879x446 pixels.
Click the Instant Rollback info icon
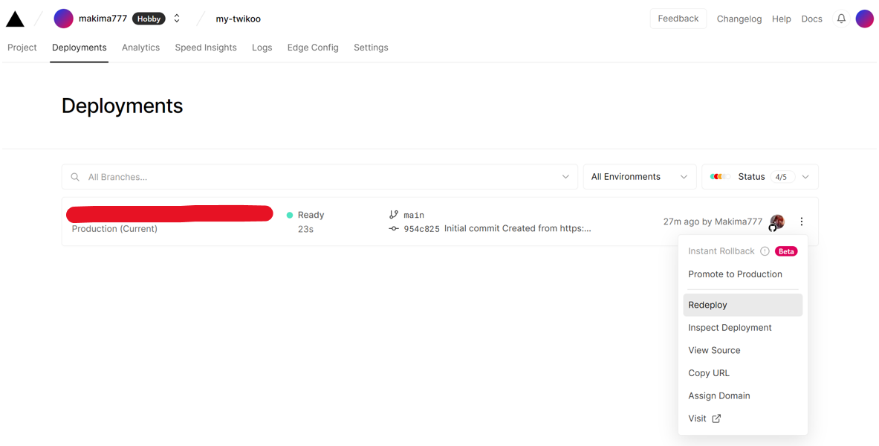click(765, 251)
